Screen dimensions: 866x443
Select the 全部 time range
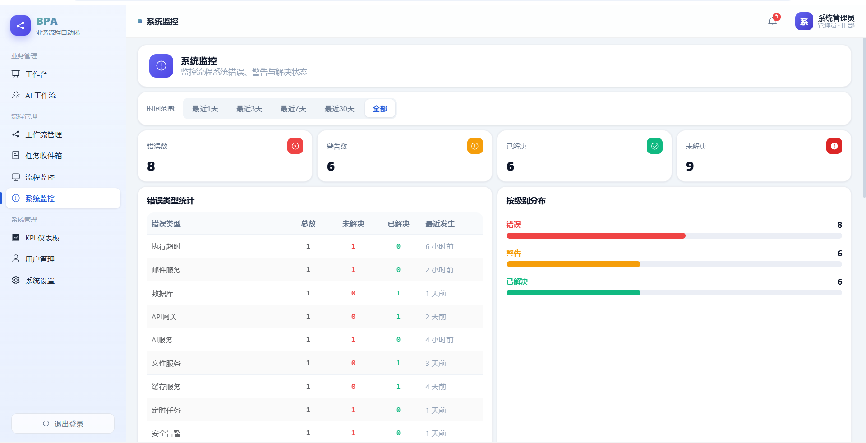pos(380,109)
